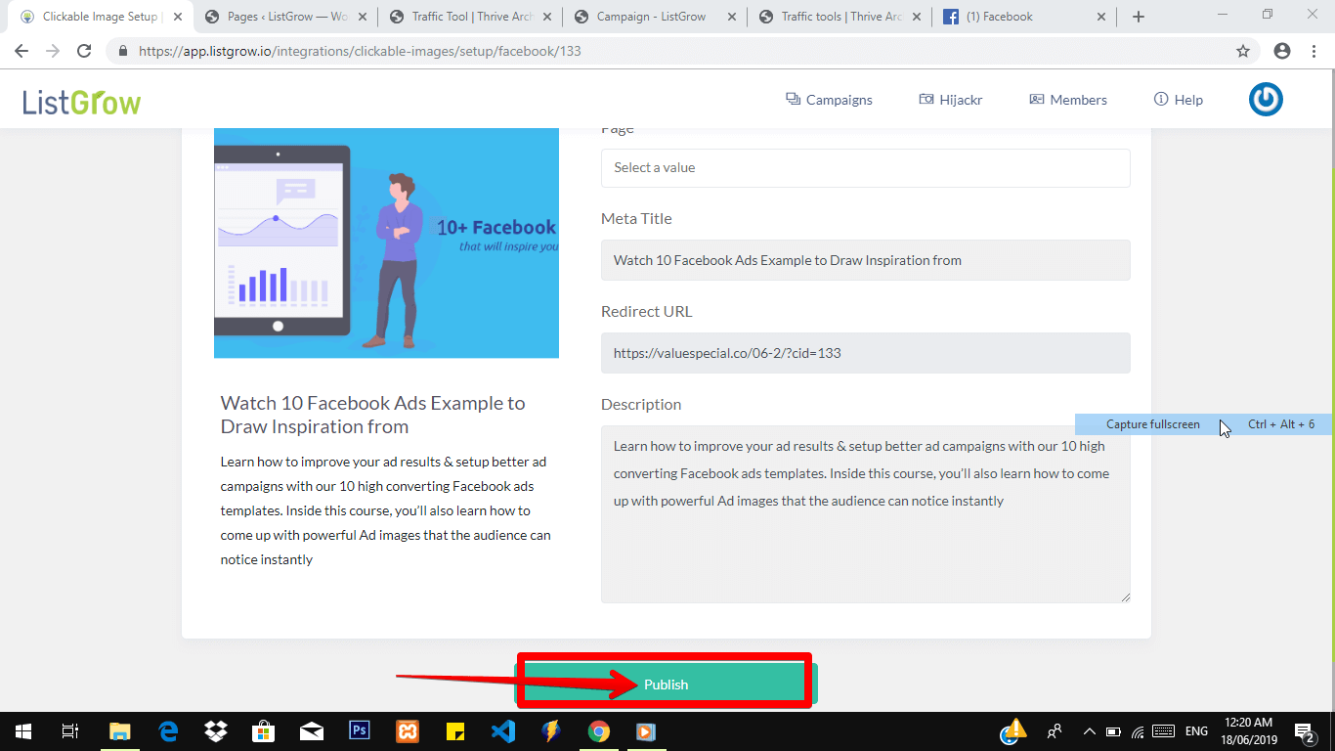Screen dimensions: 1335x751
Task: Open the orange media player taskbar icon
Action: tap(646, 731)
